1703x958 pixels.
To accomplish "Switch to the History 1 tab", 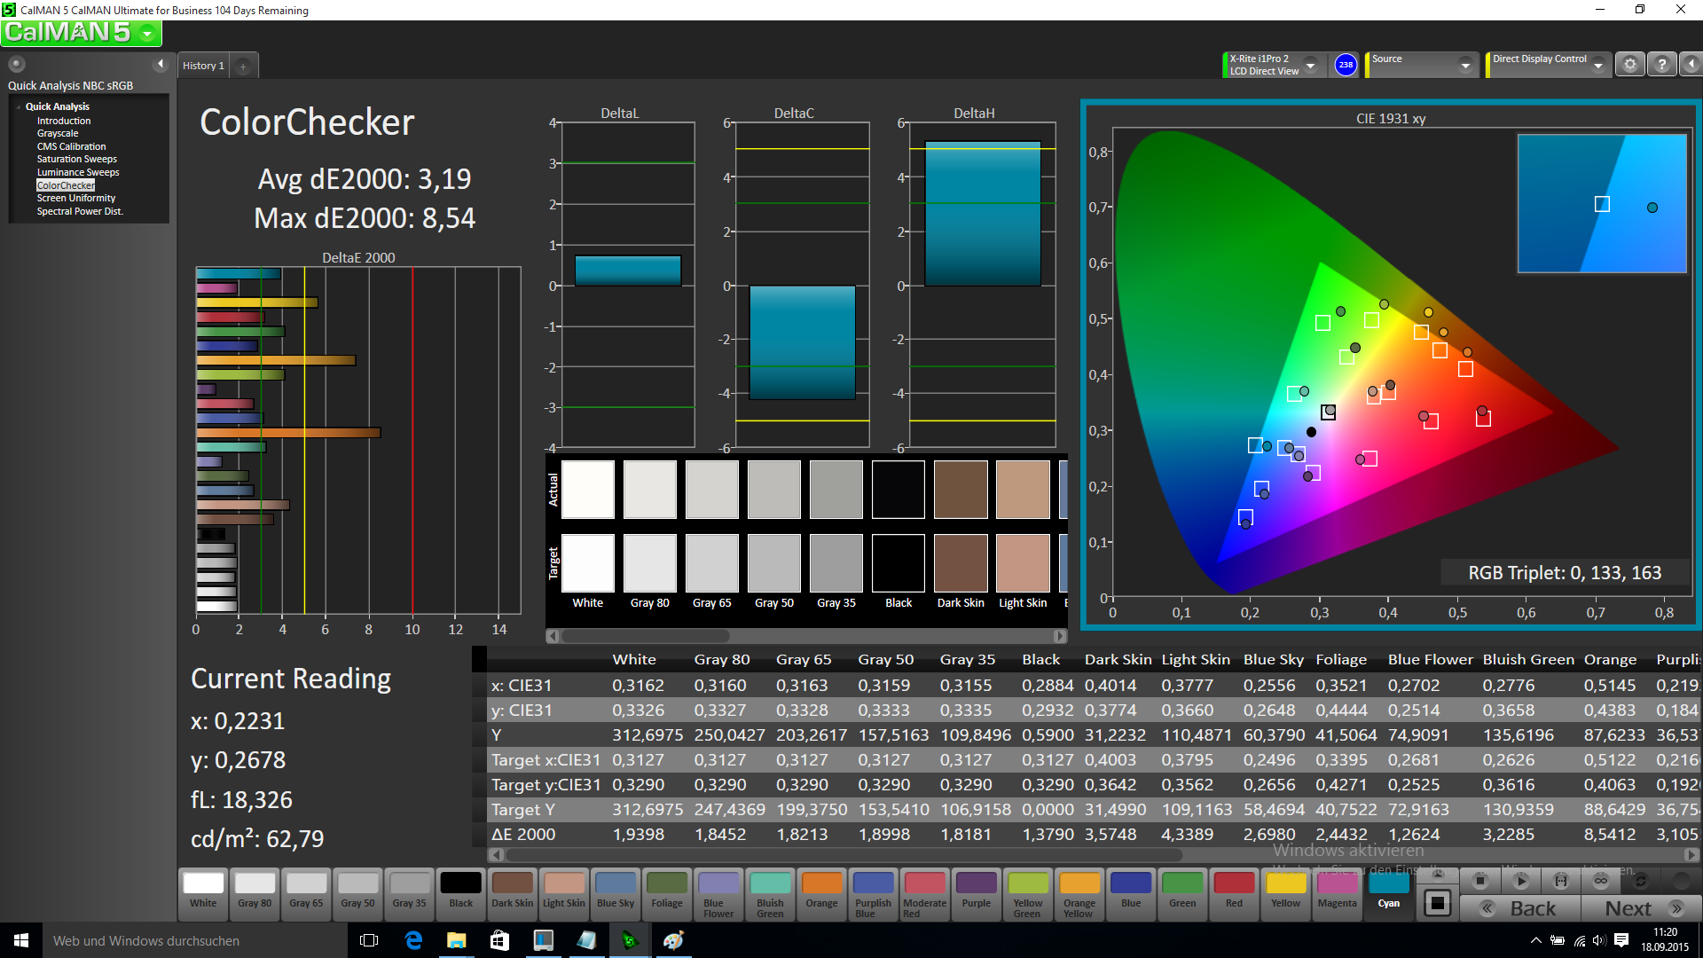I will 203,66.
